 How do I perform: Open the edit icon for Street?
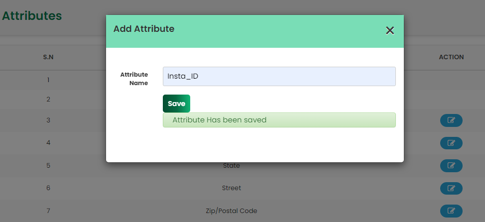click(x=451, y=188)
